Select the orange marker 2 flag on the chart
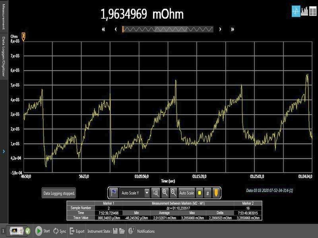The image size is (318, 238). coord(23,37)
